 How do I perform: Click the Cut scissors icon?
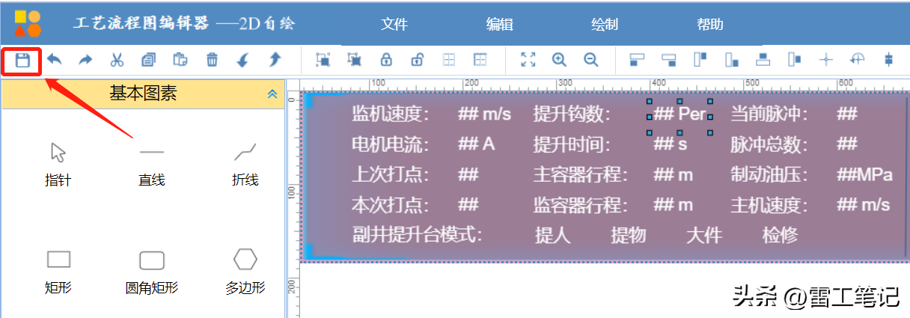point(117,60)
